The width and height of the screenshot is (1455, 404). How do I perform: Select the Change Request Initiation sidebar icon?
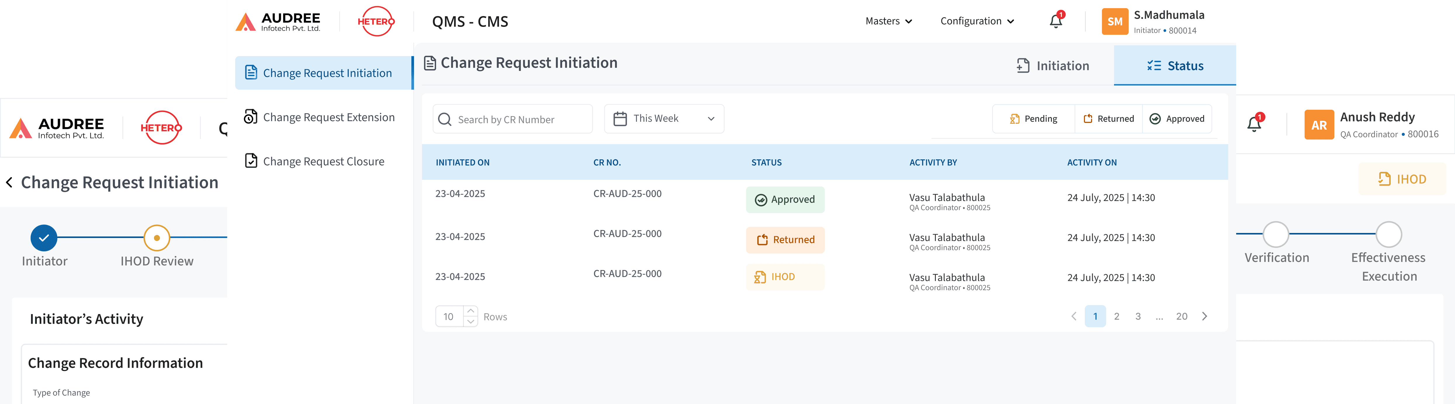(251, 72)
